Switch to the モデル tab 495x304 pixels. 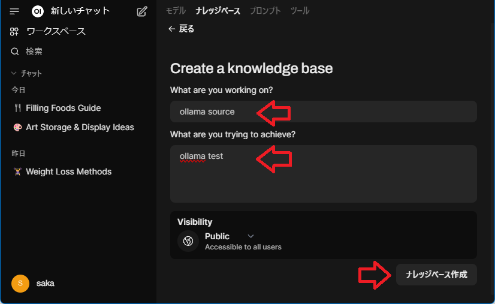[176, 11]
